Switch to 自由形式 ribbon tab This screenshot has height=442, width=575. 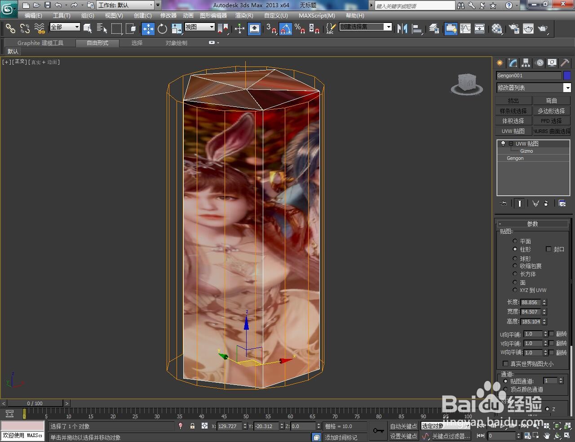tap(97, 43)
